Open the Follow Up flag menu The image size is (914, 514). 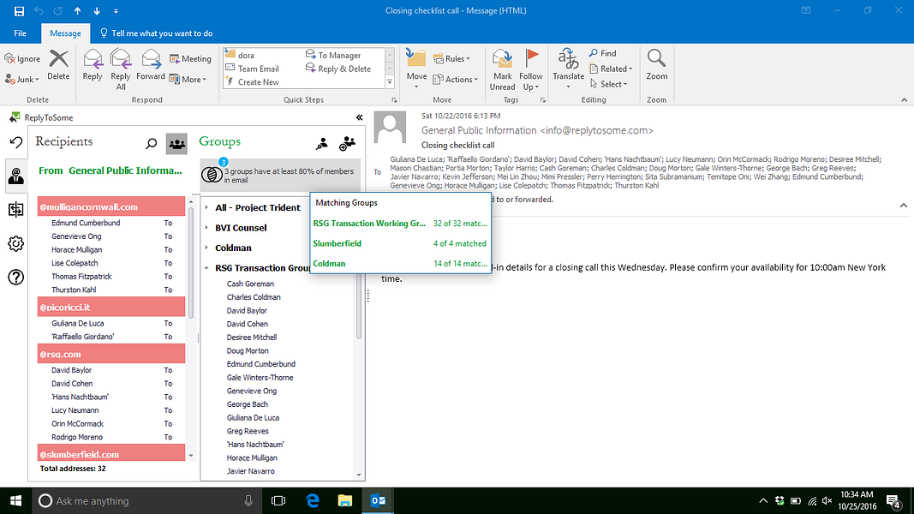pyautogui.click(x=530, y=69)
